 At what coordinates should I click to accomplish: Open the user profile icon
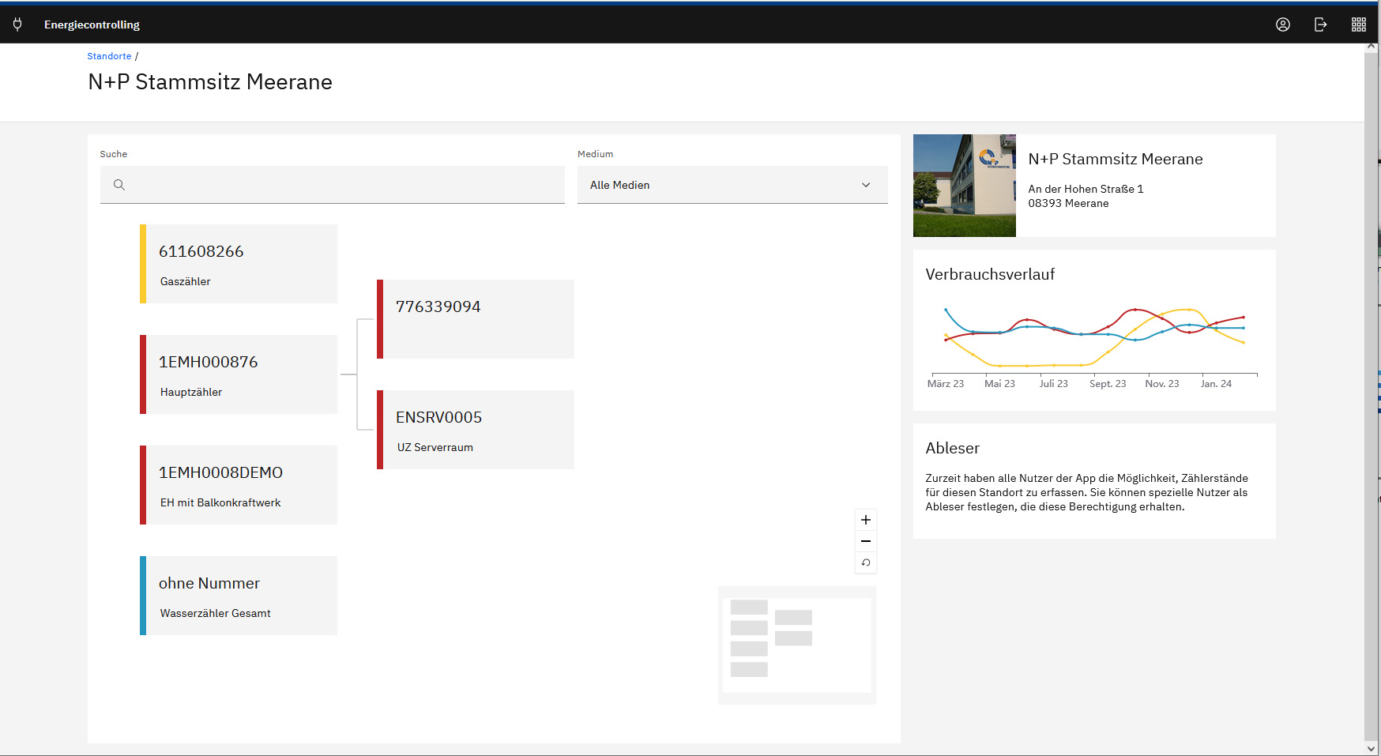1283,24
